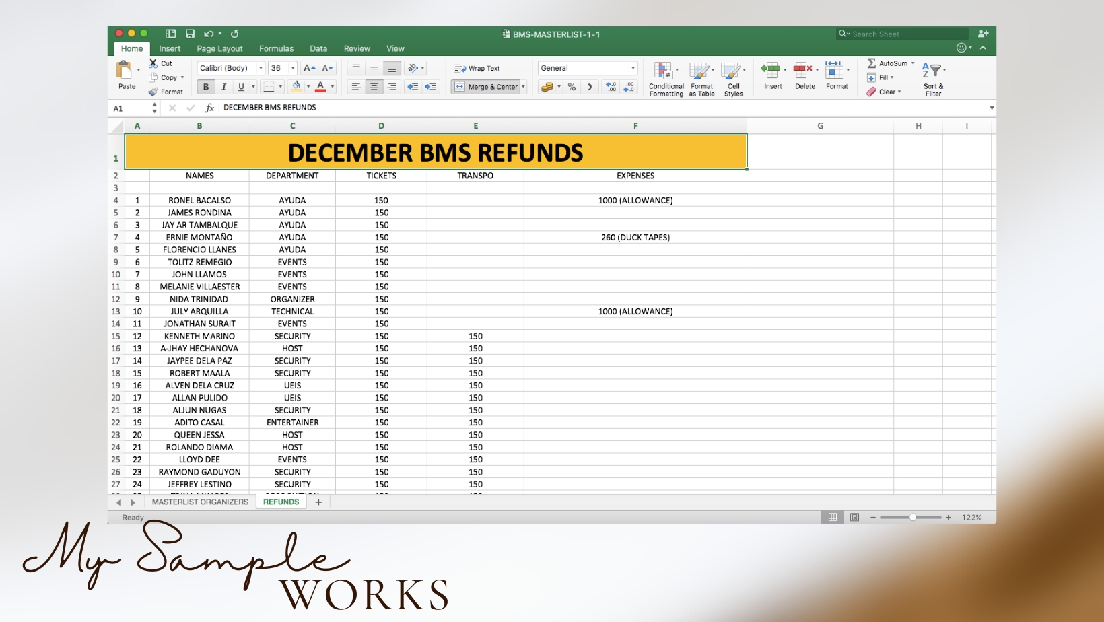Click the sidebar layout icon in title bar
Viewport: 1104px width, 622px height.
click(171, 34)
